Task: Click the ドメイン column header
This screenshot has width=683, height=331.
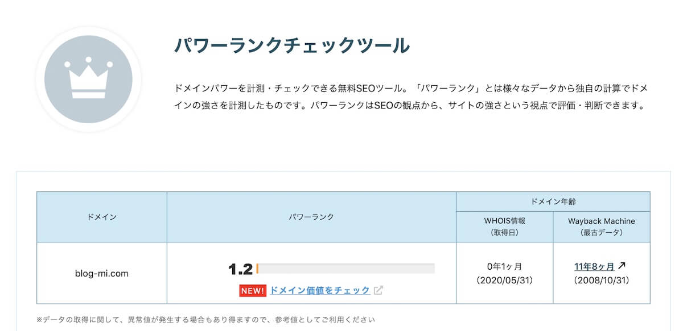Action: (102, 217)
